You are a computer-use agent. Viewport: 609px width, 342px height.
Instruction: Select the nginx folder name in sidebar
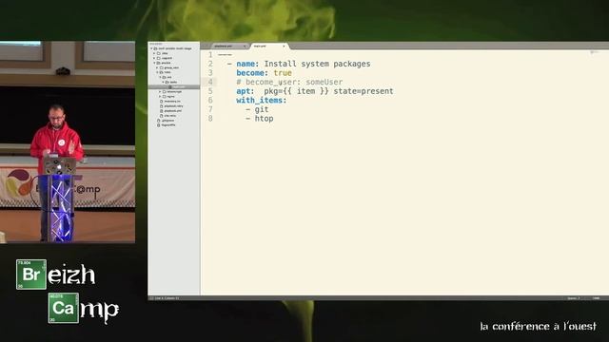pos(170,96)
